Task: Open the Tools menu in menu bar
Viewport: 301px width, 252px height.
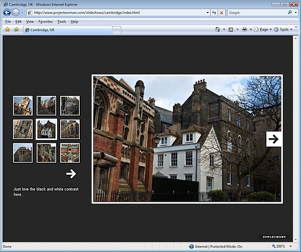Action: click(62, 22)
